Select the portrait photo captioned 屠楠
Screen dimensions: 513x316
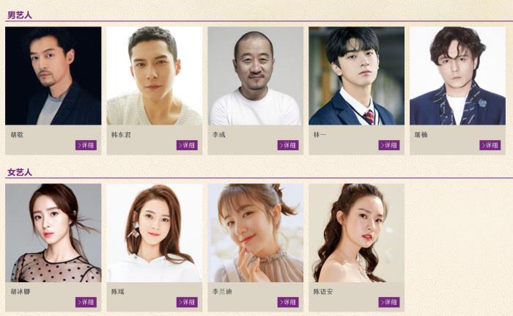click(x=458, y=76)
